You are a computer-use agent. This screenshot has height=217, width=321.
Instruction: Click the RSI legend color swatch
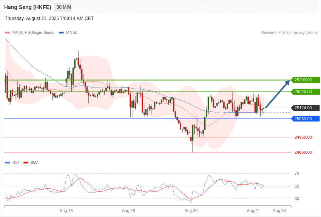point(8,163)
